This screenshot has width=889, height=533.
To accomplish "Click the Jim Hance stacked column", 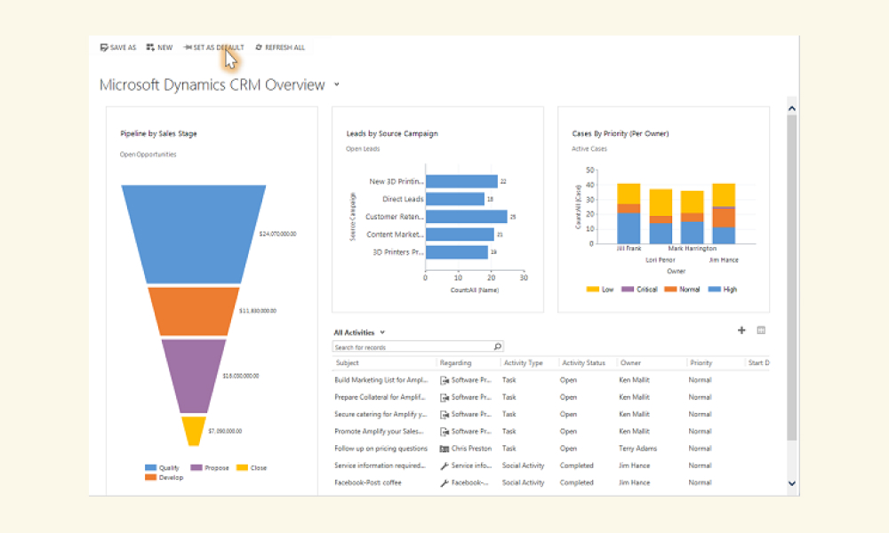I will click(724, 213).
